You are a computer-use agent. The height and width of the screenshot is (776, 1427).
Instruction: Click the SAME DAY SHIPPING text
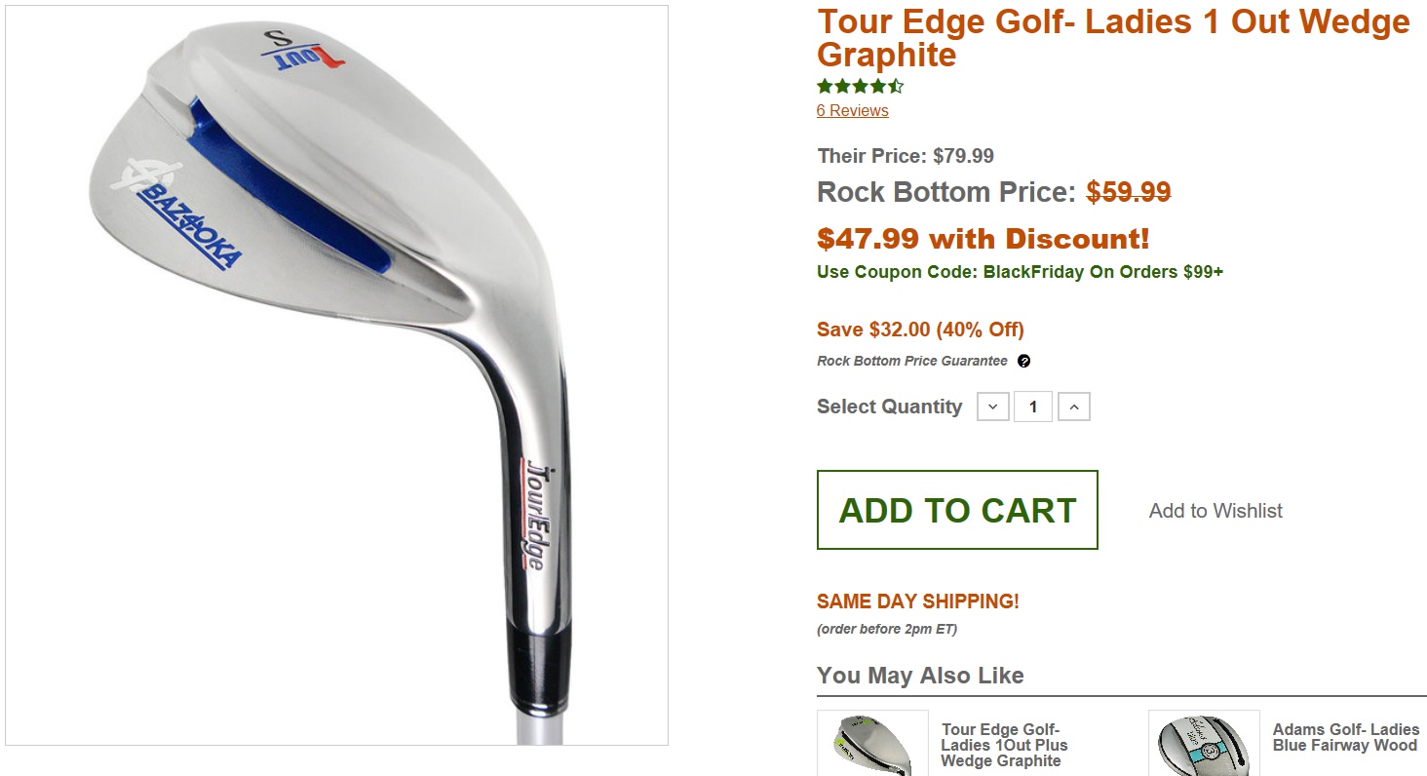[x=918, y=601]
